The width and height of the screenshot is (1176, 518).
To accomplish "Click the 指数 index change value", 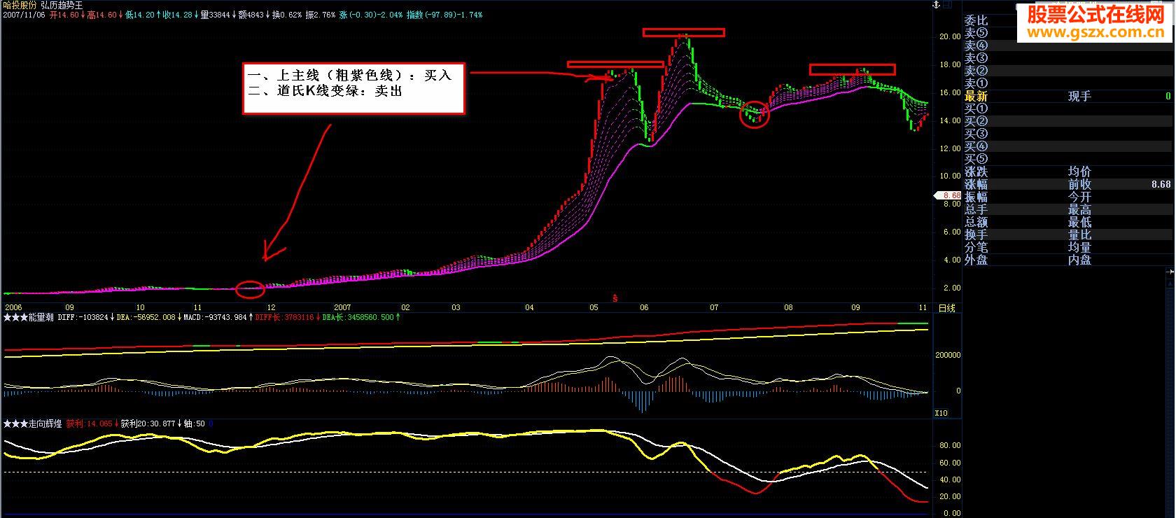I will point(444,15).
